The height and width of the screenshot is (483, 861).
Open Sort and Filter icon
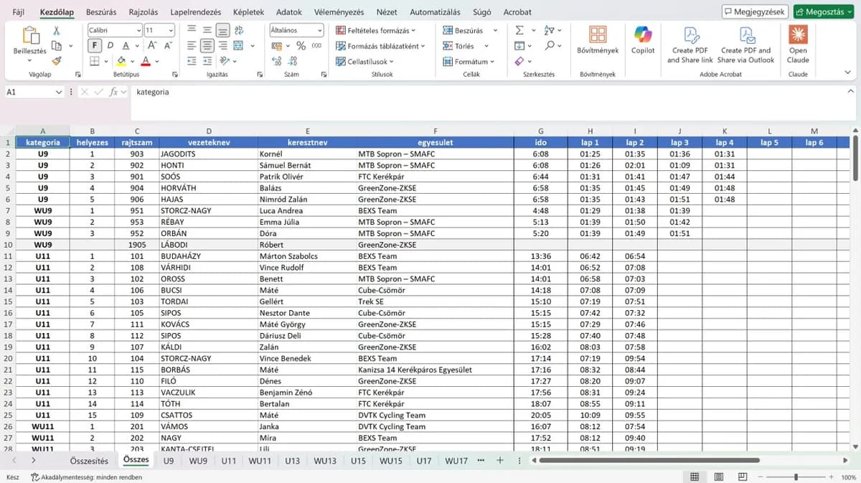coord(549,31)
